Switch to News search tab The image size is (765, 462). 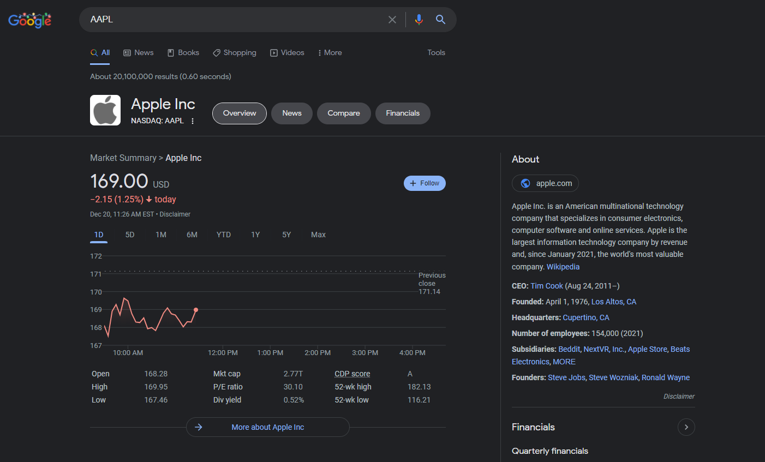coord(139,53)
